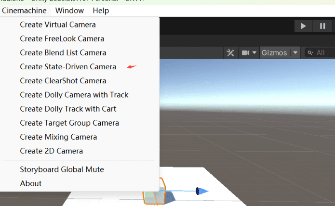Viewport: 335px width, 206px height.
Task: Choose Create FreeLook Camera
Action: 62,39
